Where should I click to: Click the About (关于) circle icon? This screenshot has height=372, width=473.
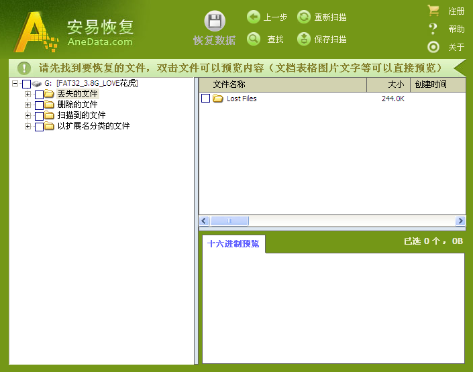click(433, 47)
